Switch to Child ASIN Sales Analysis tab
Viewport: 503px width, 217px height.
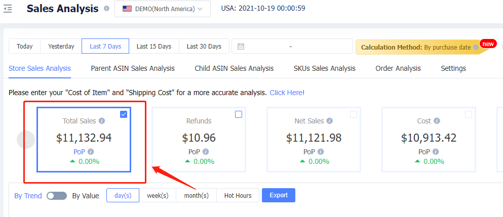pos(234,68)
